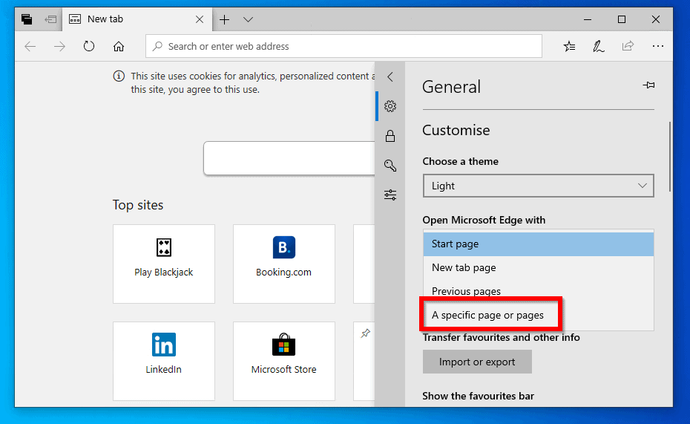Close the Edge window

pos(656,19)
